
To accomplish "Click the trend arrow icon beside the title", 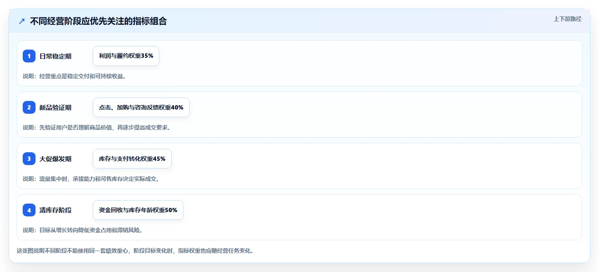I will click(x=22, y=21).
